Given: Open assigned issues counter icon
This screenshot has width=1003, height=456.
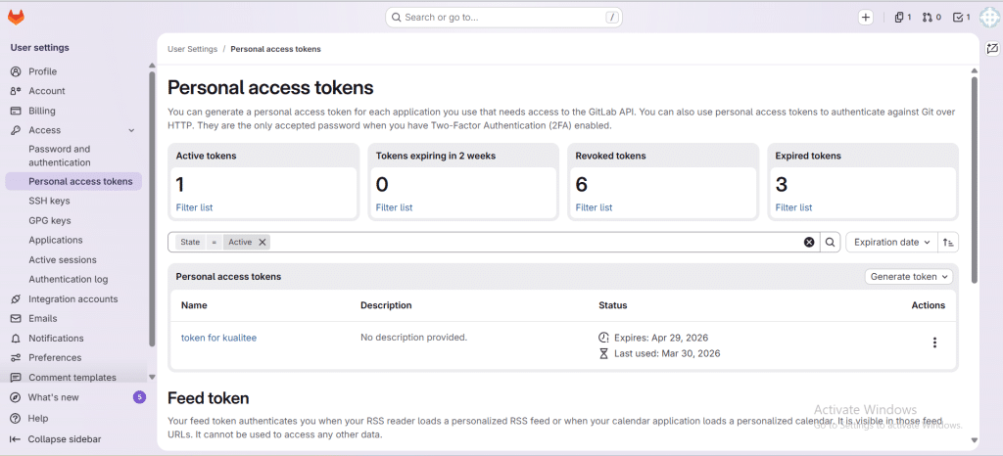Looking at the screenshot, I should pos(902,17).
